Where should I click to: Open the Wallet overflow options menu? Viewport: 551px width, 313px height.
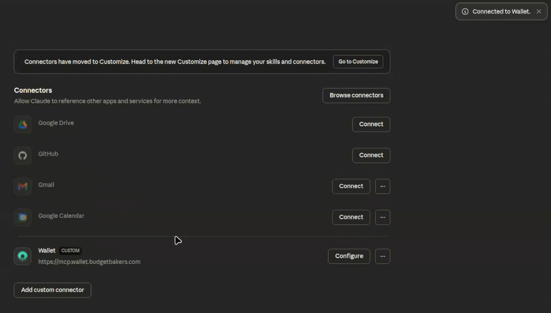tap(382, 256)
